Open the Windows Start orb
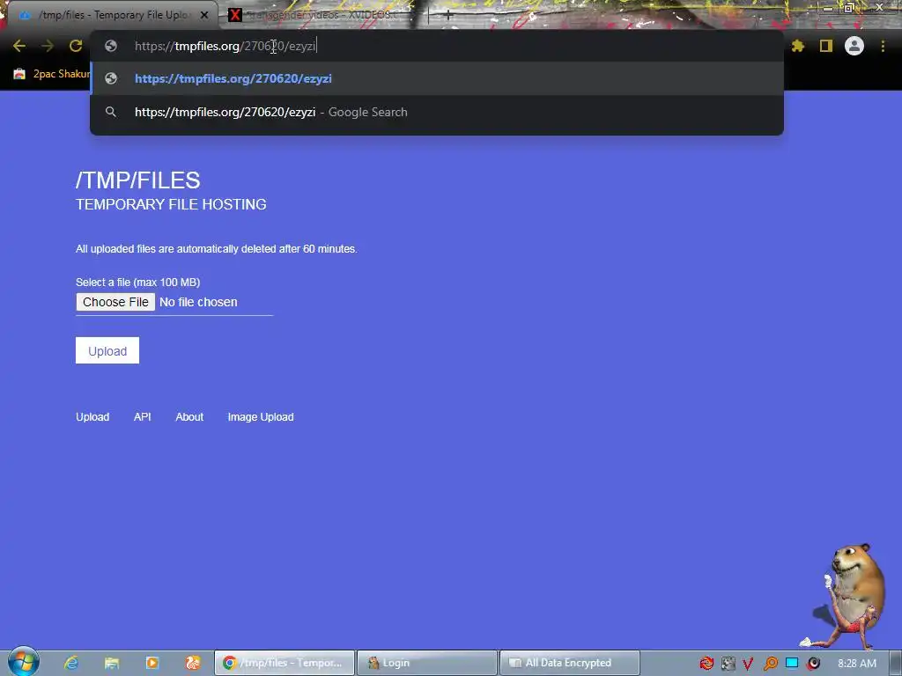This screenshot has height=676, width=902. click(23, 662)
